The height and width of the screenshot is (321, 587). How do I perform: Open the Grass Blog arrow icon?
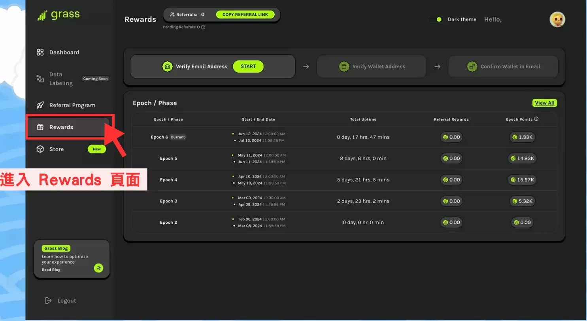pyautogui.click(x=98, y=268)
